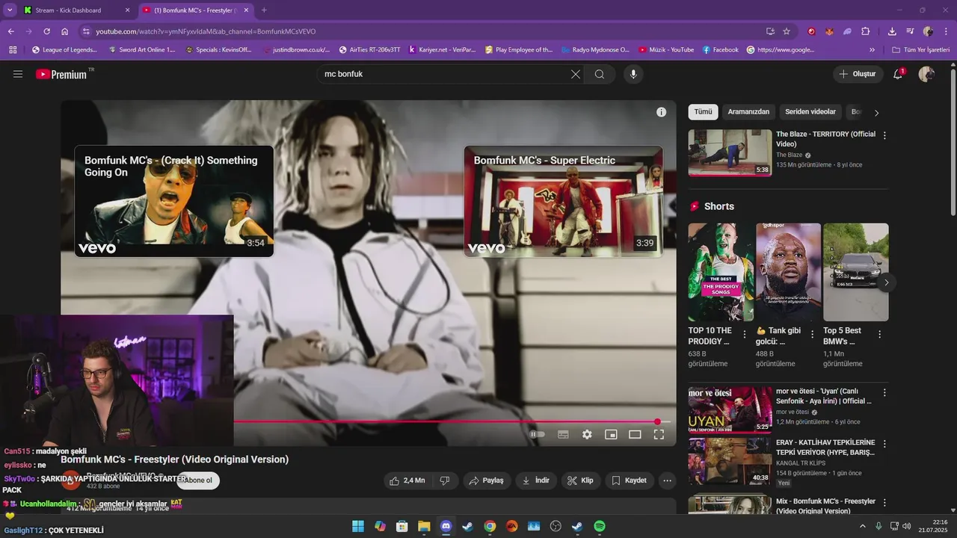The height and width of the screenshot is (538, 957).
Task: Install page as app icon in address bar
Action: pyautogui.click(x=770, y=31)
